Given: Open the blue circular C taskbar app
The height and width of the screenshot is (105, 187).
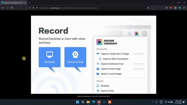Looking at the screenshot, I should 104,102.
